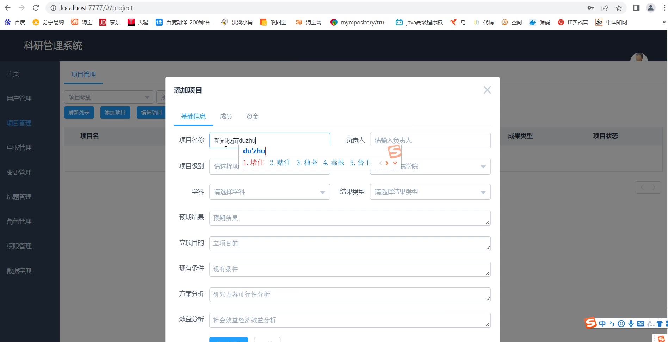Screen dimensions: 668x342
Task: Open 申报管理 in the sidebar
Action: pos(19,148)
